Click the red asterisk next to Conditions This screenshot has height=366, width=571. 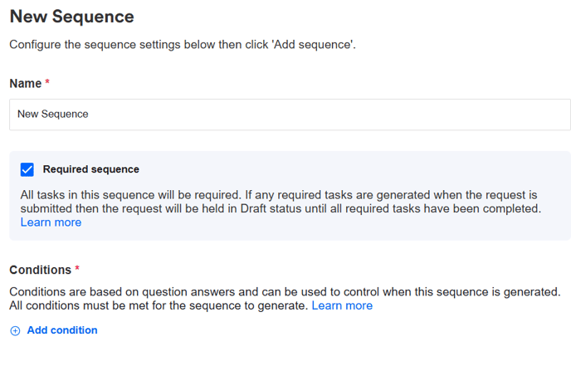77,270
